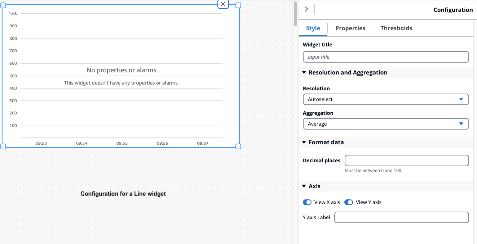Click top-left resize handle of widget

[x=3, y=5]
